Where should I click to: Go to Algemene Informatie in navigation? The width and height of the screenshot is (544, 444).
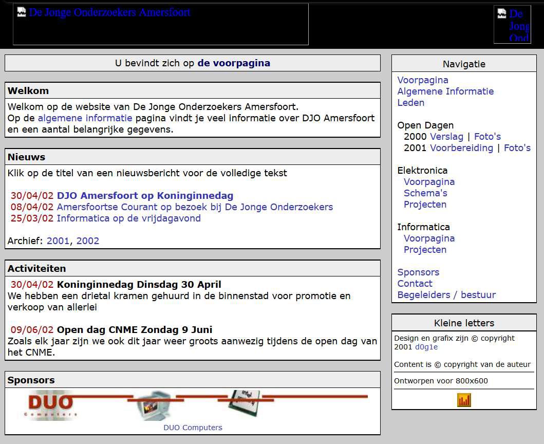coord(445,91)
